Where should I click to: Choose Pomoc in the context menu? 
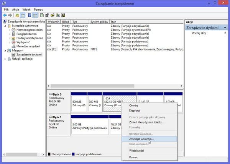(x=149, y=158)
